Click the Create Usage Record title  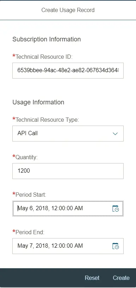point(68,10)
